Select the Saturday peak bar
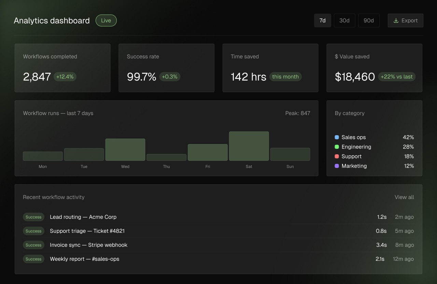The height and width of the screenshot is (284, 437). tap(249, 146)
